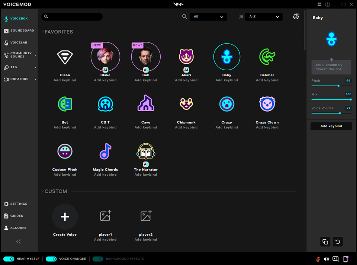Open the Discord-style icon in title bar

coord(320,4)
